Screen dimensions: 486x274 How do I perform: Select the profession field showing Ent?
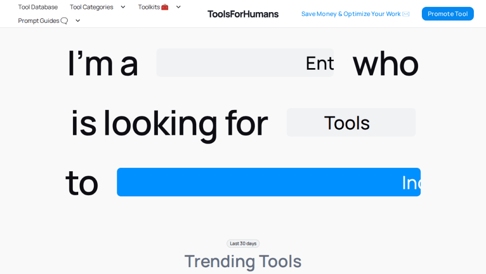point(245,63)
